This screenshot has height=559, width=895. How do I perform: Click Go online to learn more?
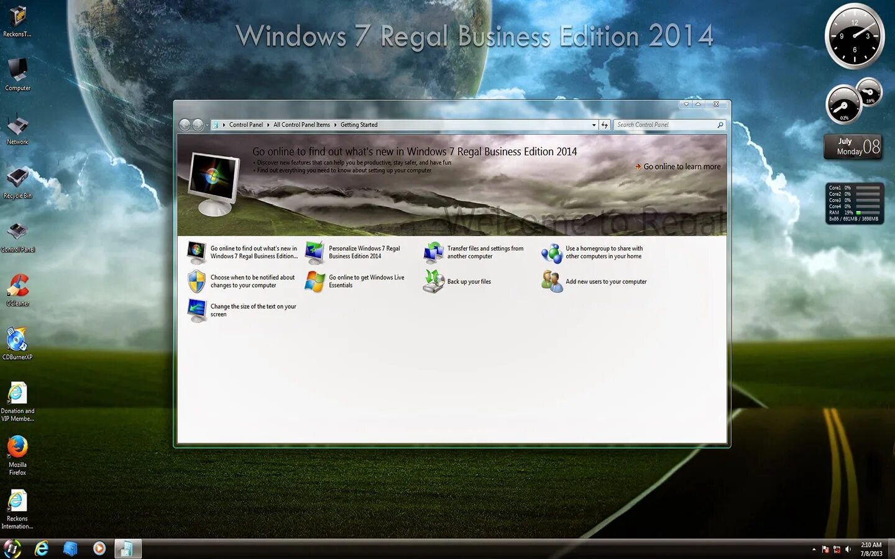[682, 166]
